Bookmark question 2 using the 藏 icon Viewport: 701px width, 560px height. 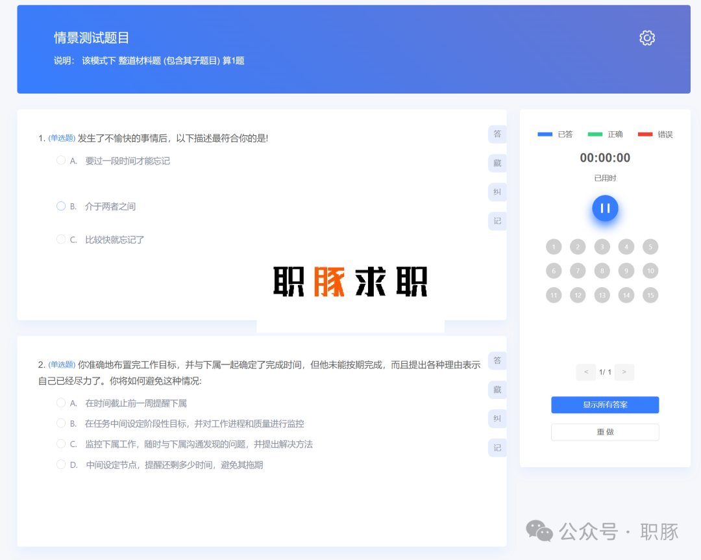tap(497, 390)
